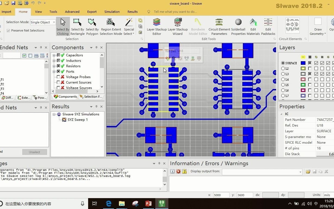Open the Special Select dropdown
334x209 pixels.
pos(129,27)
